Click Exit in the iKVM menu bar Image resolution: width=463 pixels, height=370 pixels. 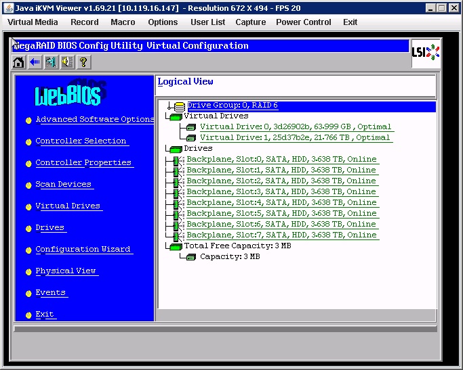[350, 22]
